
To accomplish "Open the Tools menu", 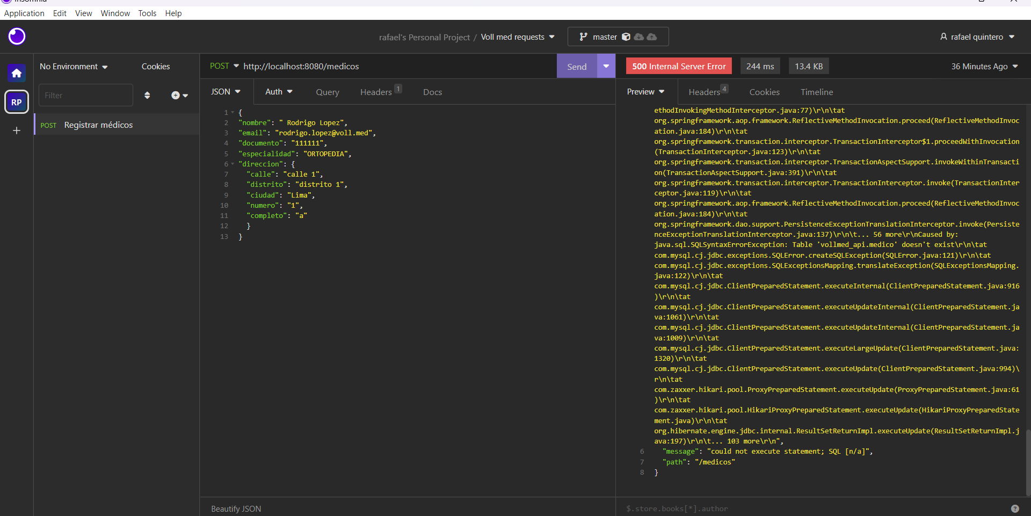I will tap(147, 13).
